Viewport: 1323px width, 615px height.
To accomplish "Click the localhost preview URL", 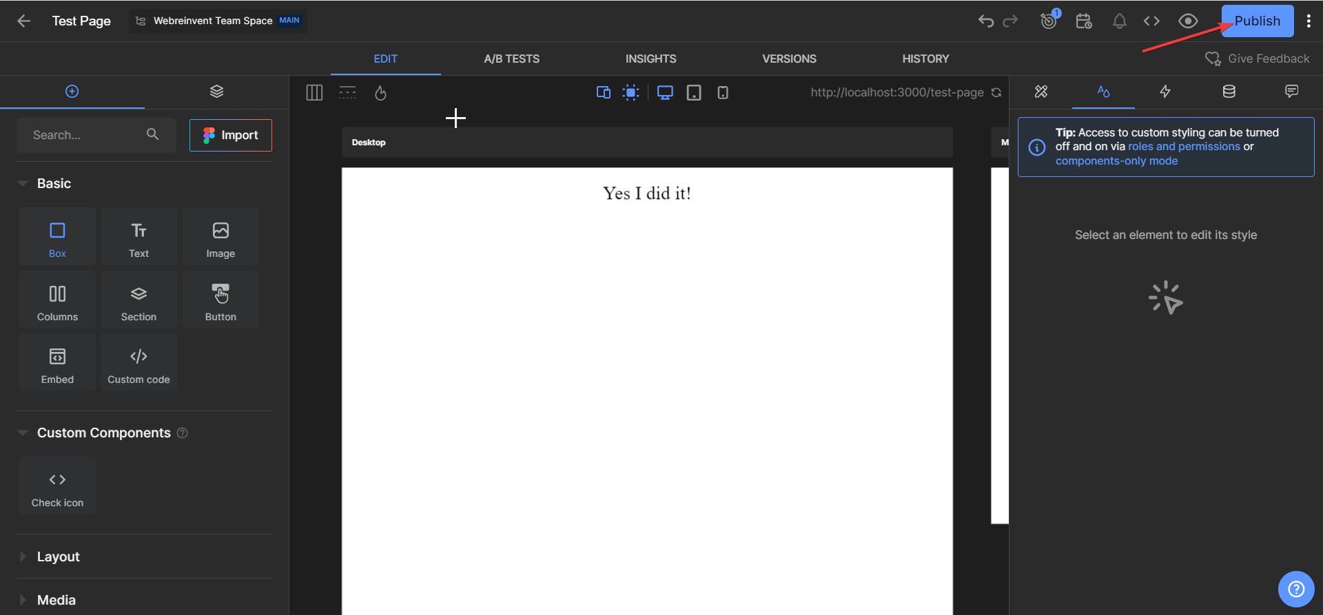I will (897, 92).
